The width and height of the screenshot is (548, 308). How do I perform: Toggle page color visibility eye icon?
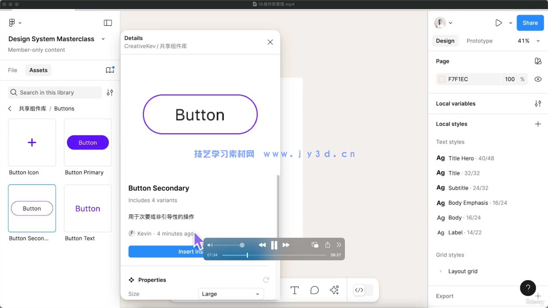click(x=538, y=79)
